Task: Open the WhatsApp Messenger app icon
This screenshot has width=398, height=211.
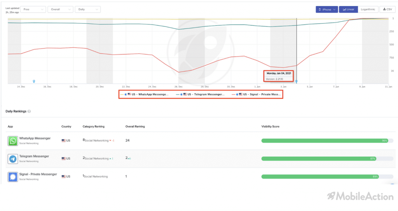Action: click(x=13, y=141)
